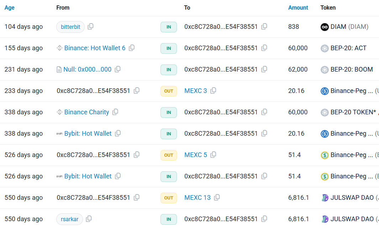Toggle the Age column format
The height and width of the screenshot is (229, 379).
click(x=9, y=8)
